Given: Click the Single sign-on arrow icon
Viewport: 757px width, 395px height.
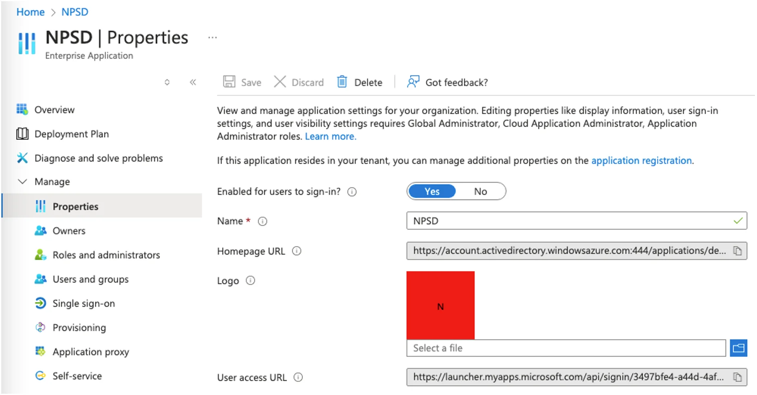Looking at the screenshot, I should coord(40,303).
